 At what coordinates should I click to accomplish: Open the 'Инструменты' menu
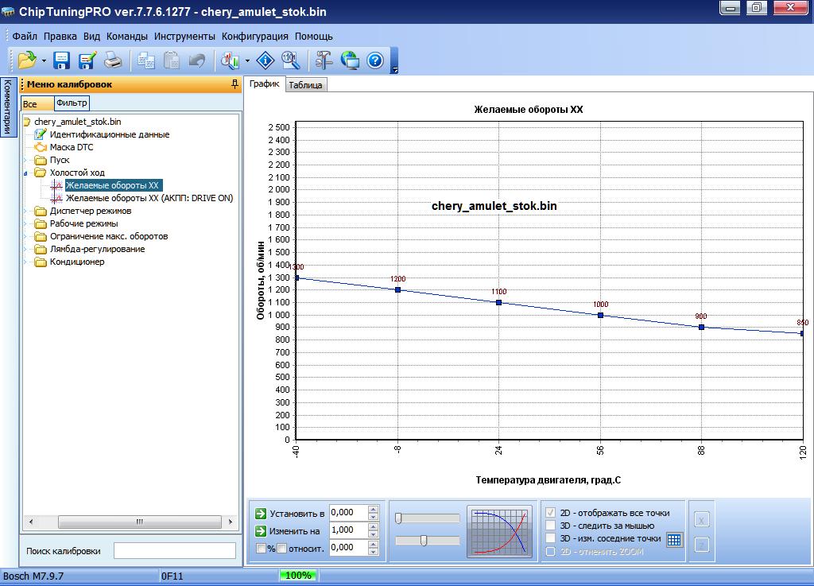184,37
